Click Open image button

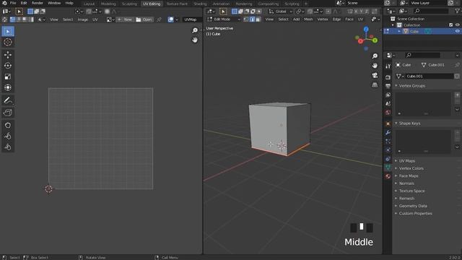(144, 19)
